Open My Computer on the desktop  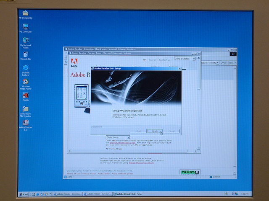[26, 26]
